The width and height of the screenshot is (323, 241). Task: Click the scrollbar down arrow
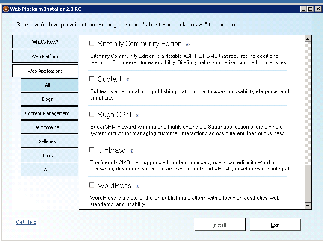pos(308,206)
